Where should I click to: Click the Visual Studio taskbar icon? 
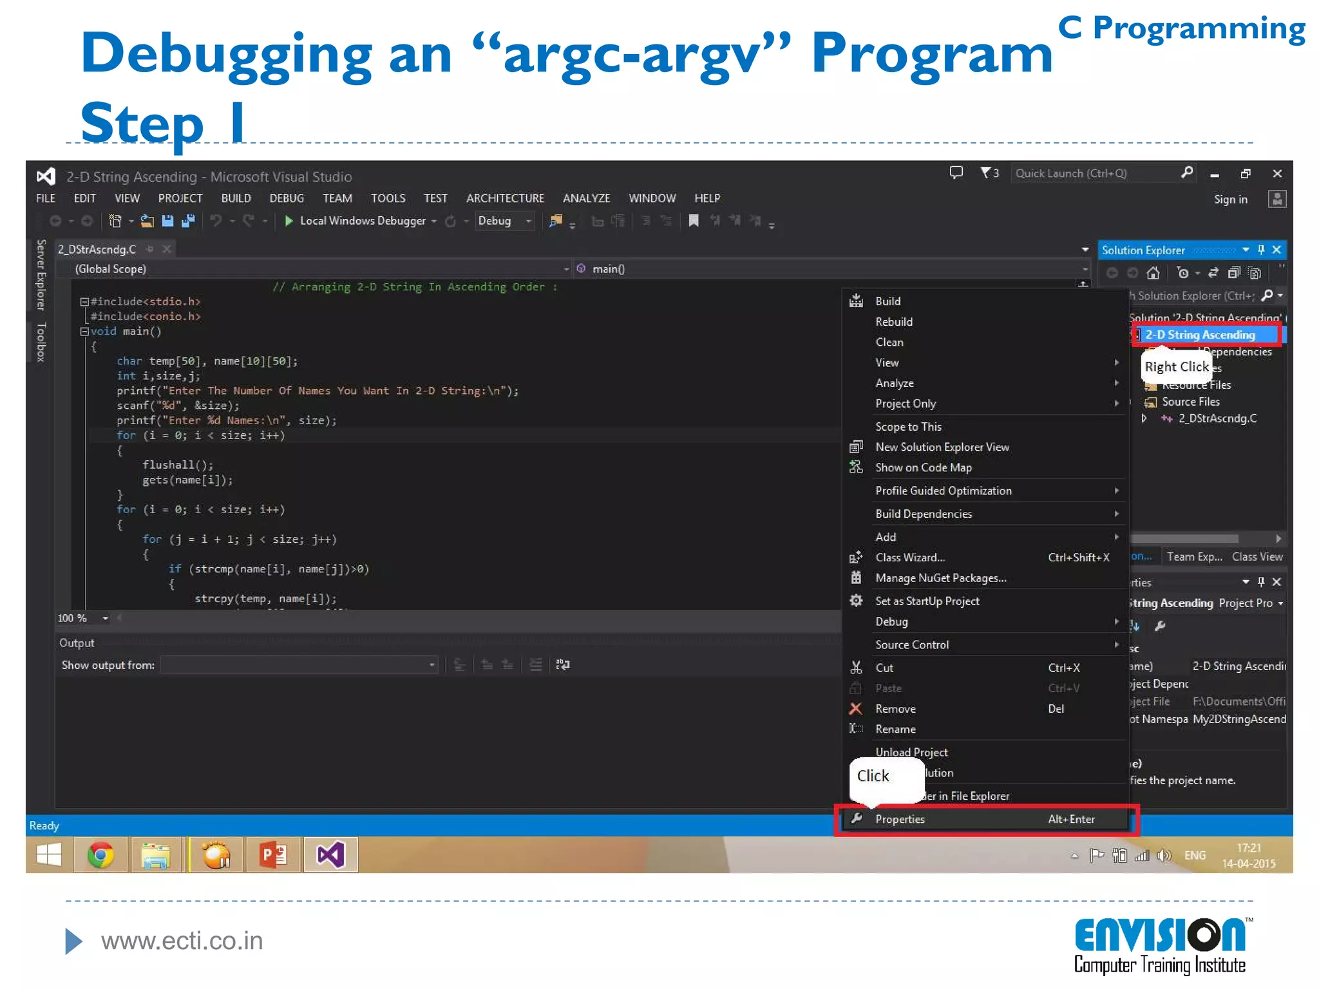pyautogui.click(x=330, y=855)
